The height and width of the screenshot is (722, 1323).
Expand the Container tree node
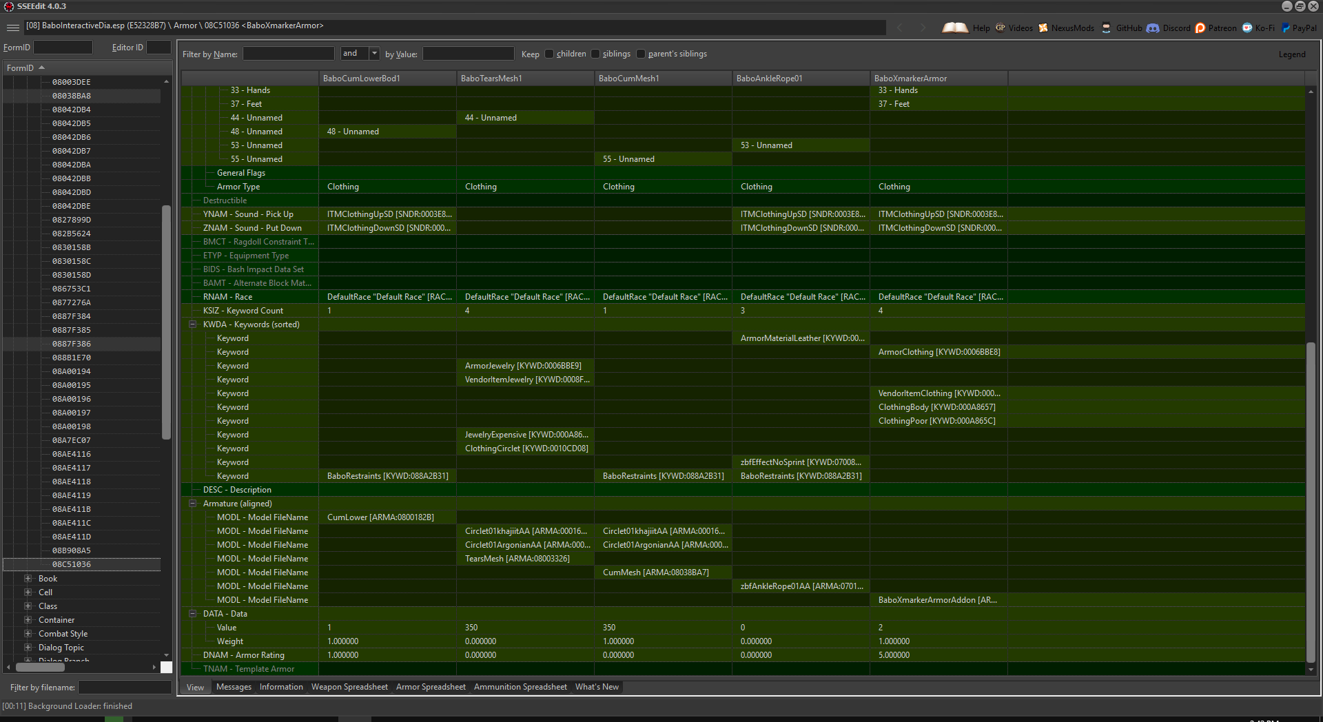(28, 620)
